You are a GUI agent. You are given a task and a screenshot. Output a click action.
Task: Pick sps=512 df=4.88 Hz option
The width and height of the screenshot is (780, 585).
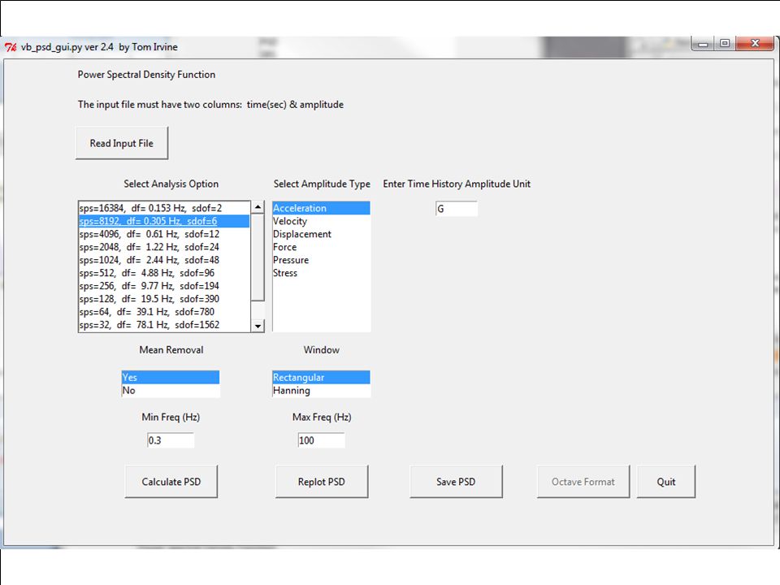coord(165,273)
